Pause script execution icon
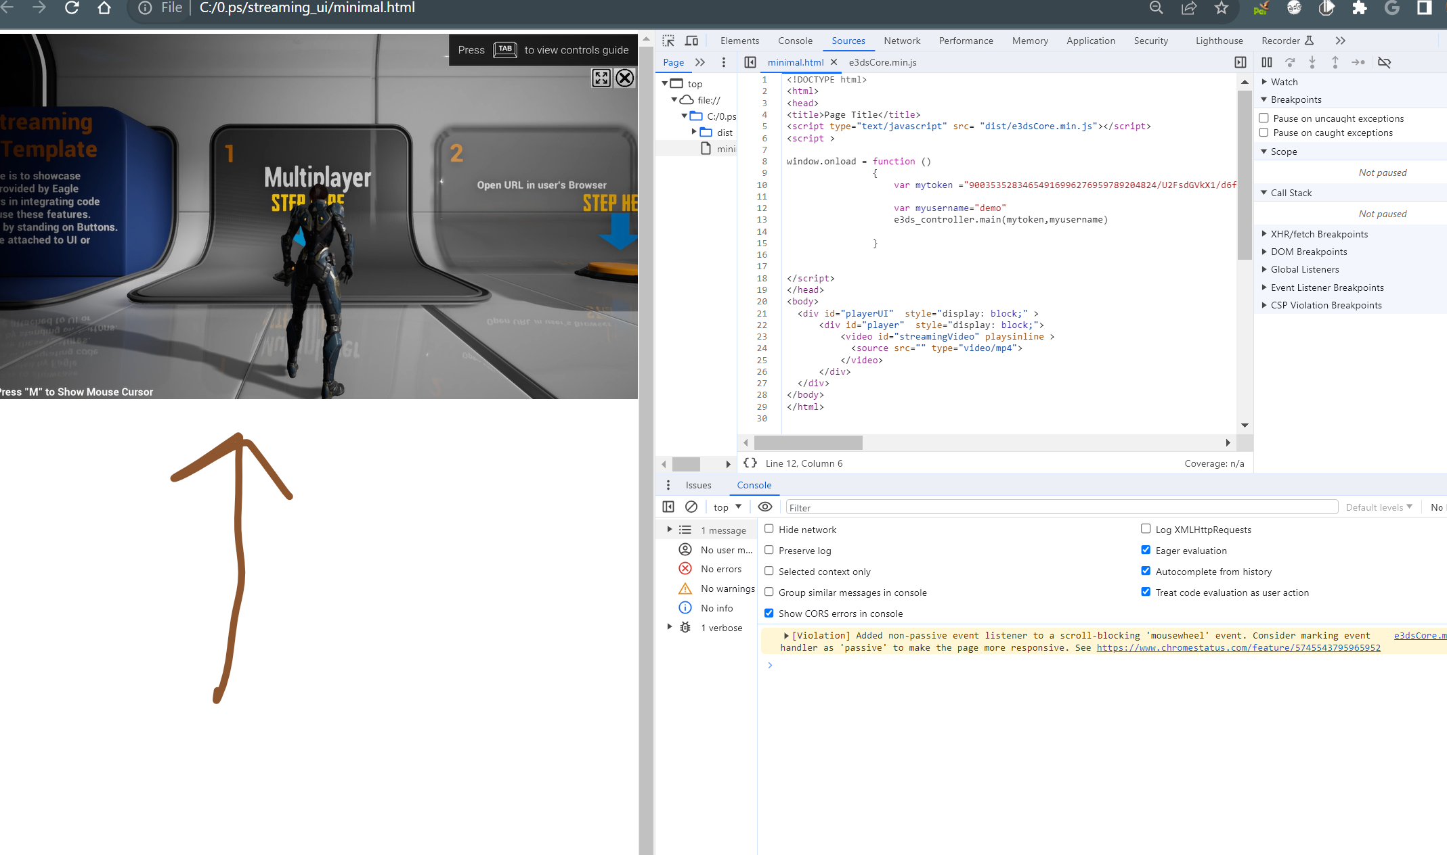Screen dimensions: 1447x855 point(1267,62)
